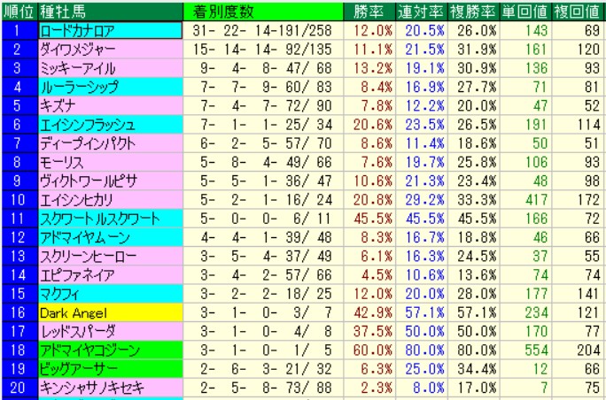Select sire ビッグアーサー
606x400 pixels.
click(111, 370)
